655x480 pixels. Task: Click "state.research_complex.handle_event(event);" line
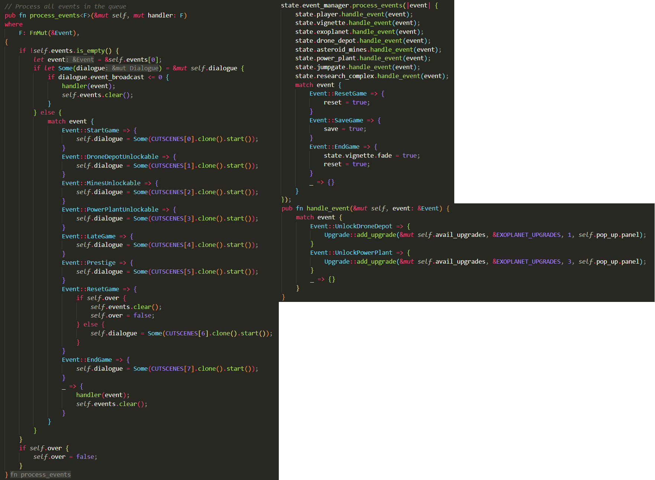point(372,76)
